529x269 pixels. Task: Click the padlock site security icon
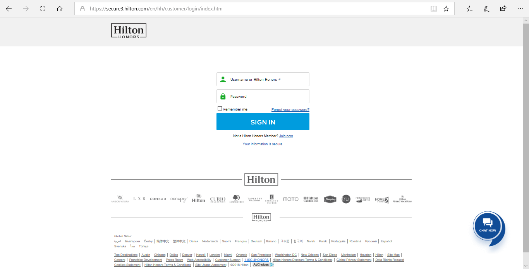coord(82,9)
